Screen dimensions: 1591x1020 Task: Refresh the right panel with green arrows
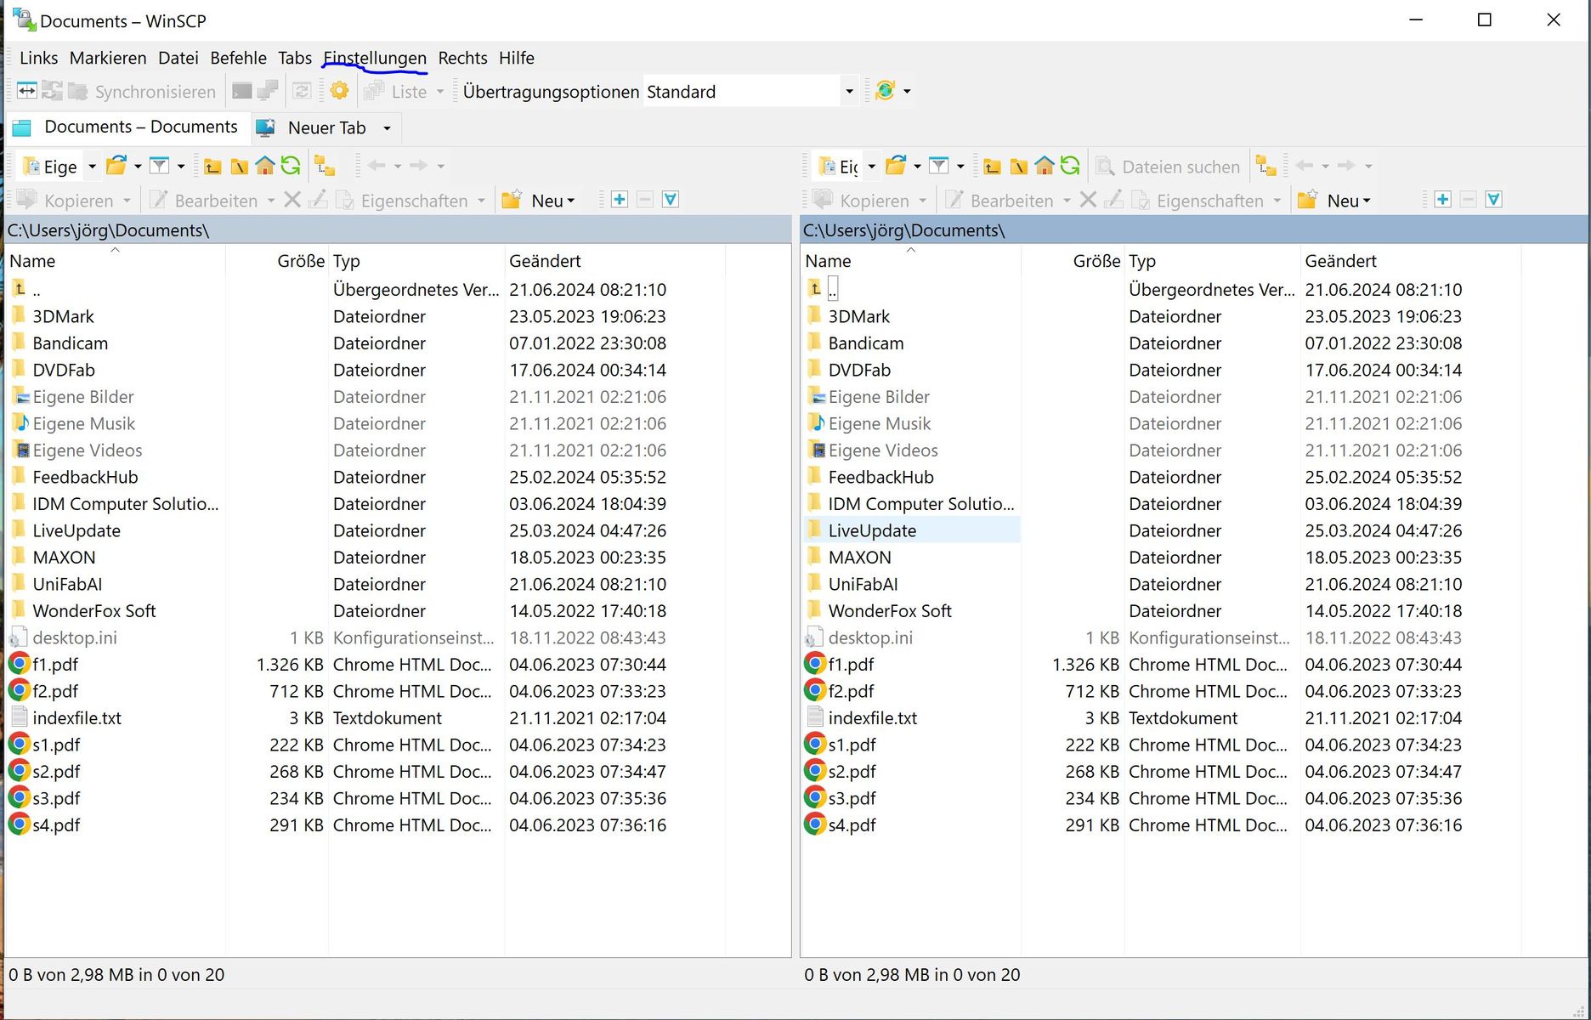1070,166
